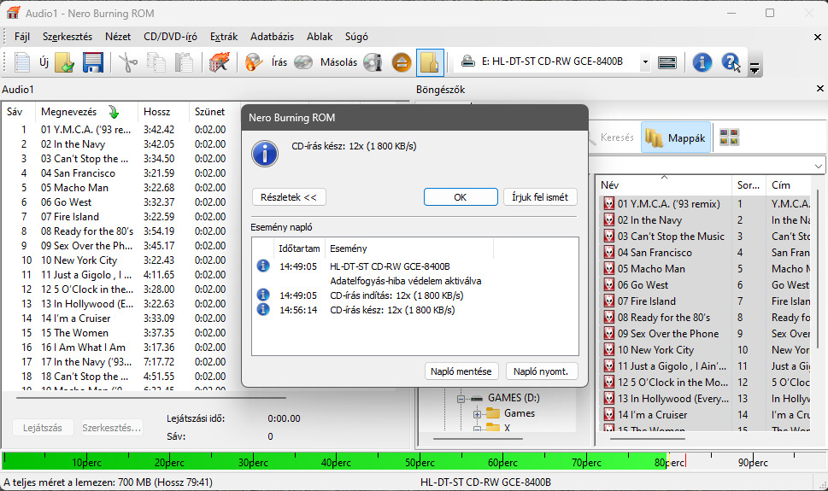Screen dimensions: 828x491
Task: Click the copy pages icon in toolbar
Action: (156, 62)
